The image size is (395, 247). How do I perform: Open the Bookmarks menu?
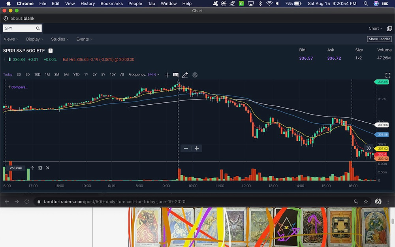click(112, 4)
